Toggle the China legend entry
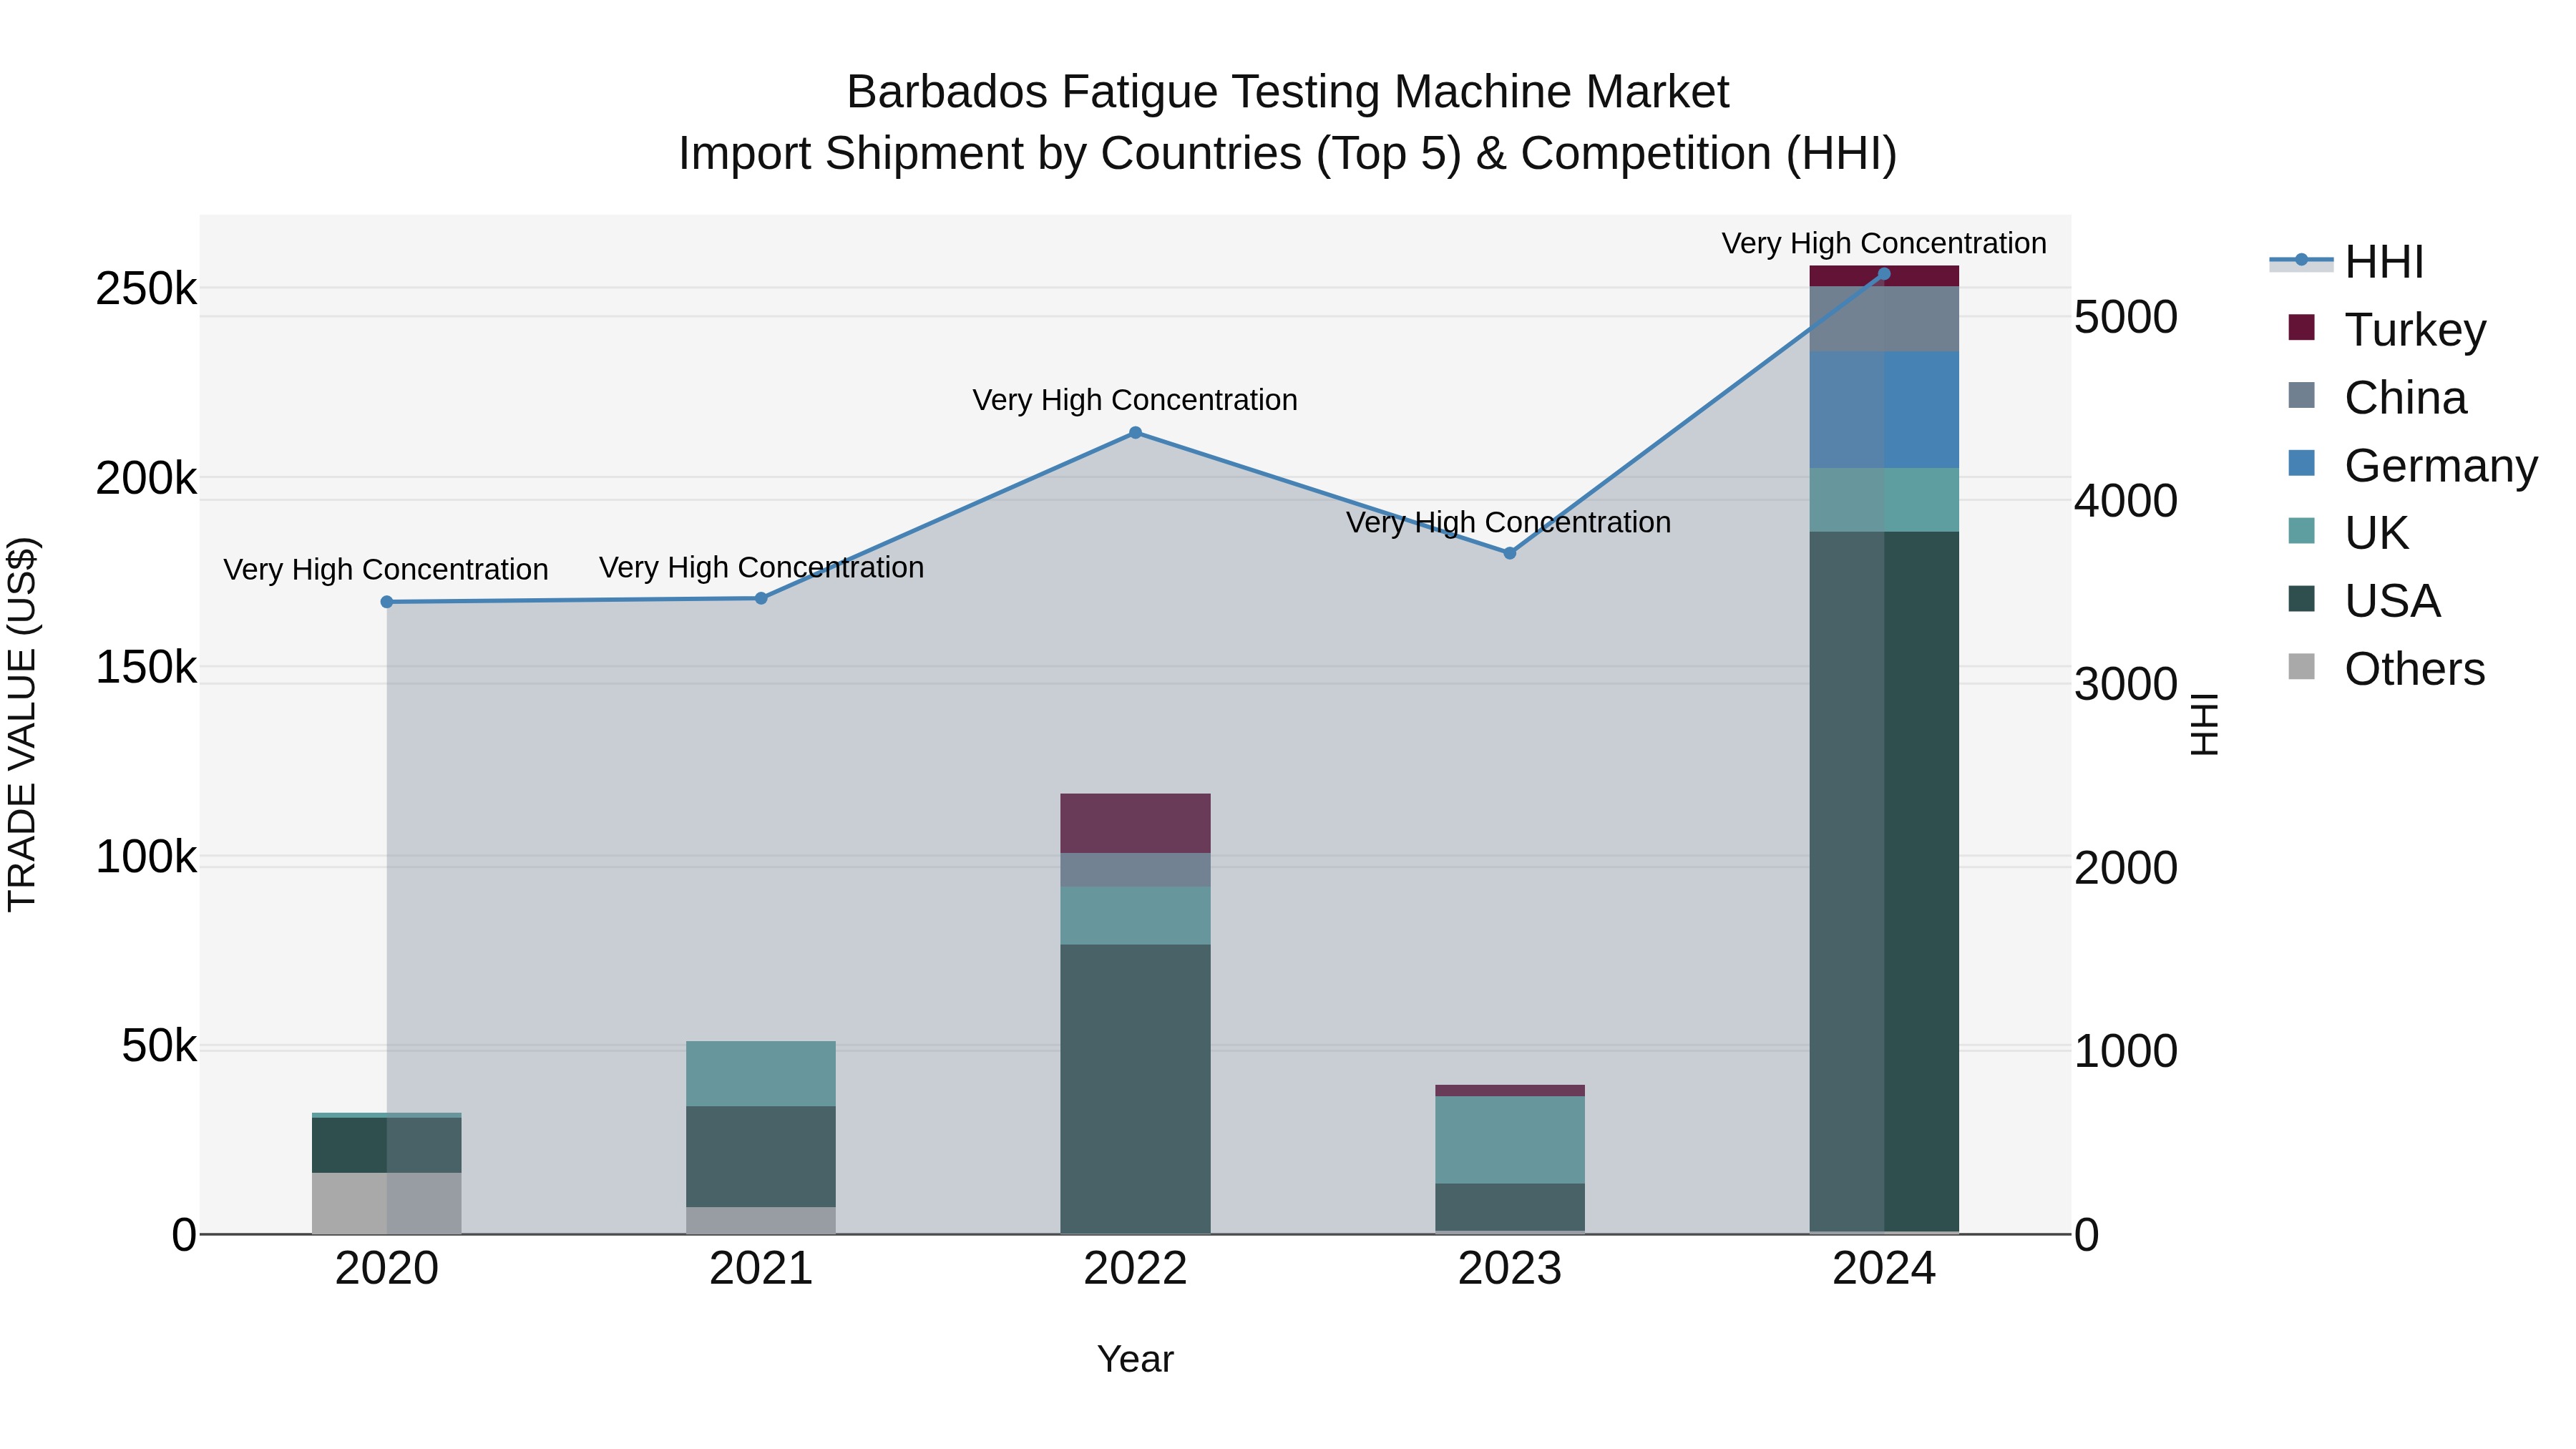The width and height of the screenshot is (2576, 1449). click(x=2377, y=397)
